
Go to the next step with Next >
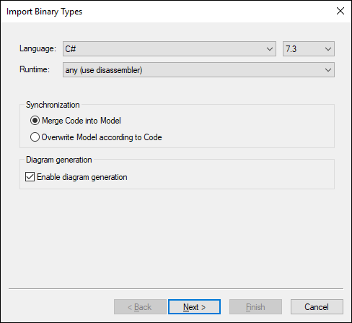click(x=194, y=307)
